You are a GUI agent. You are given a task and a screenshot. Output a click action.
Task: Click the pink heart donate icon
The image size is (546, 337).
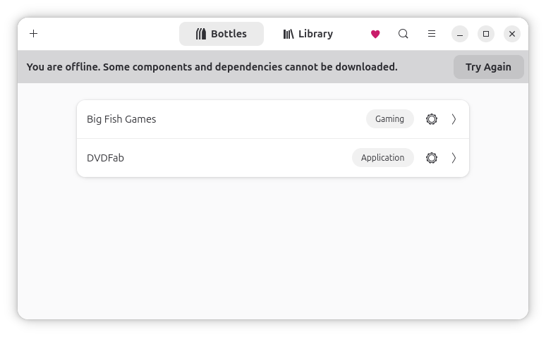click(x=375, y=34)
